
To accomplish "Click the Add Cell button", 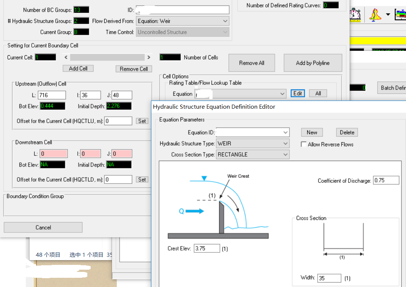I will coord(78,69).
